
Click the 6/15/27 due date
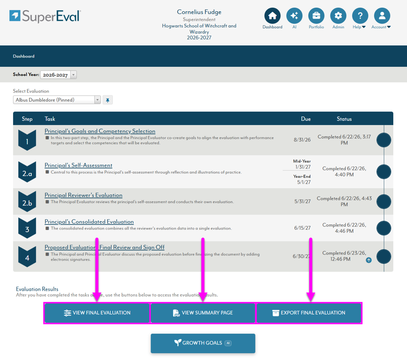(x=302, y=228)
